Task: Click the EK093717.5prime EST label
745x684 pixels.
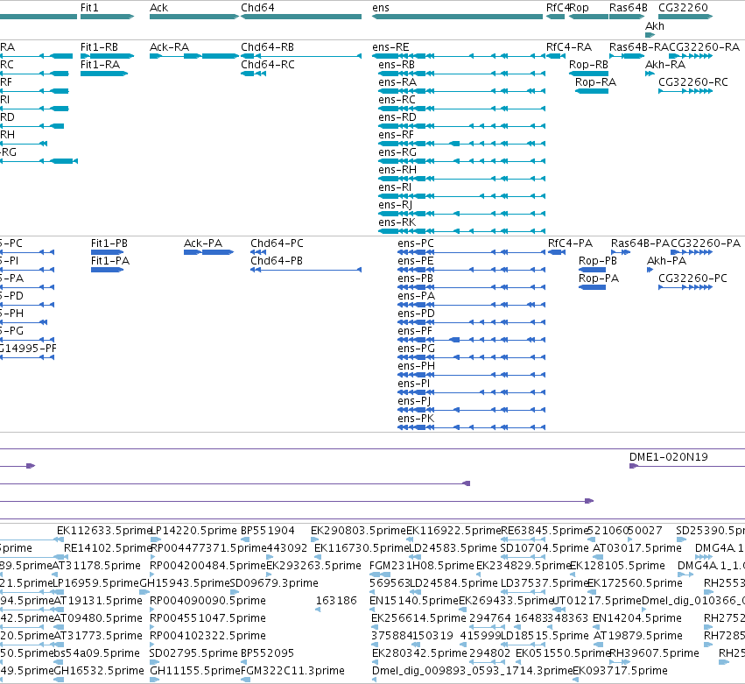Action: coord(620,671)
